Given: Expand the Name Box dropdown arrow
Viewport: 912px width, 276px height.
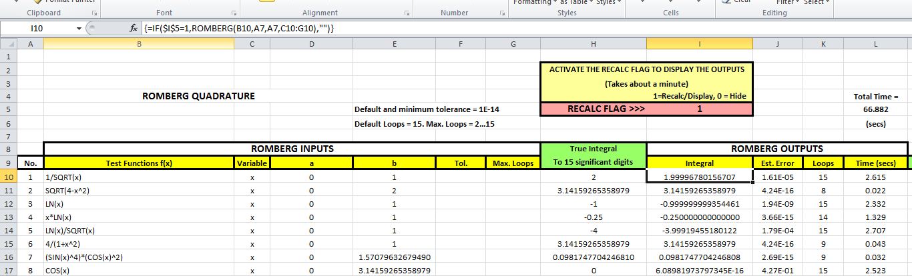Looking at the screenshot, I should tap(79, 29).
